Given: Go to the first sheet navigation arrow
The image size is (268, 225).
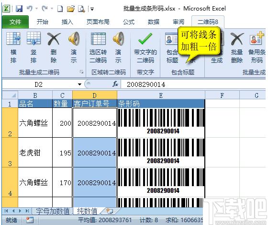Looking at the screenshot, I should [6, 211].
